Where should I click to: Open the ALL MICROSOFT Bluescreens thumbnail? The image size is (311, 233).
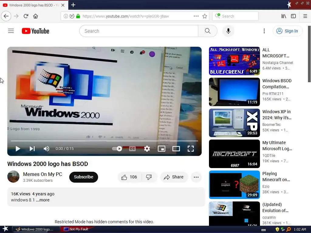point(234,61)
